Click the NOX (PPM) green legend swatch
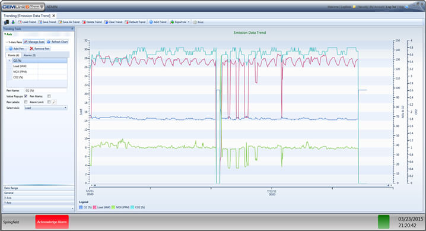 [113, 207]
